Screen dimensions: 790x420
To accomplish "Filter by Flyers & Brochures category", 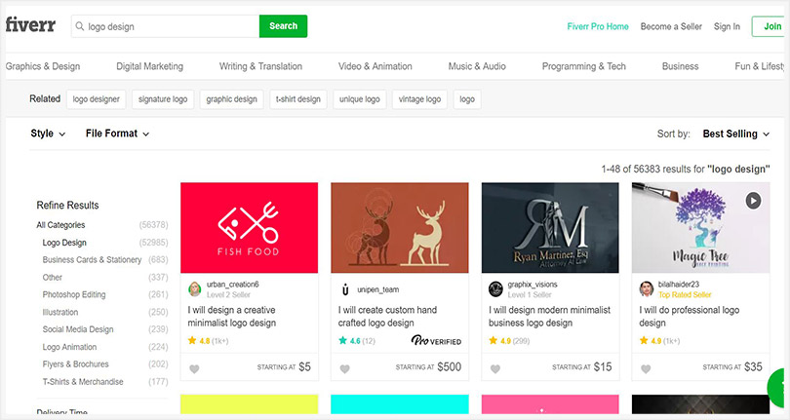I will coord(75,364).
